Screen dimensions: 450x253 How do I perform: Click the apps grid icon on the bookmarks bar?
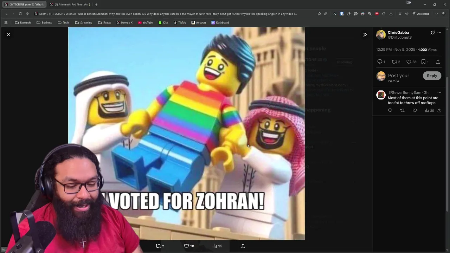click(x=6, y=22)
